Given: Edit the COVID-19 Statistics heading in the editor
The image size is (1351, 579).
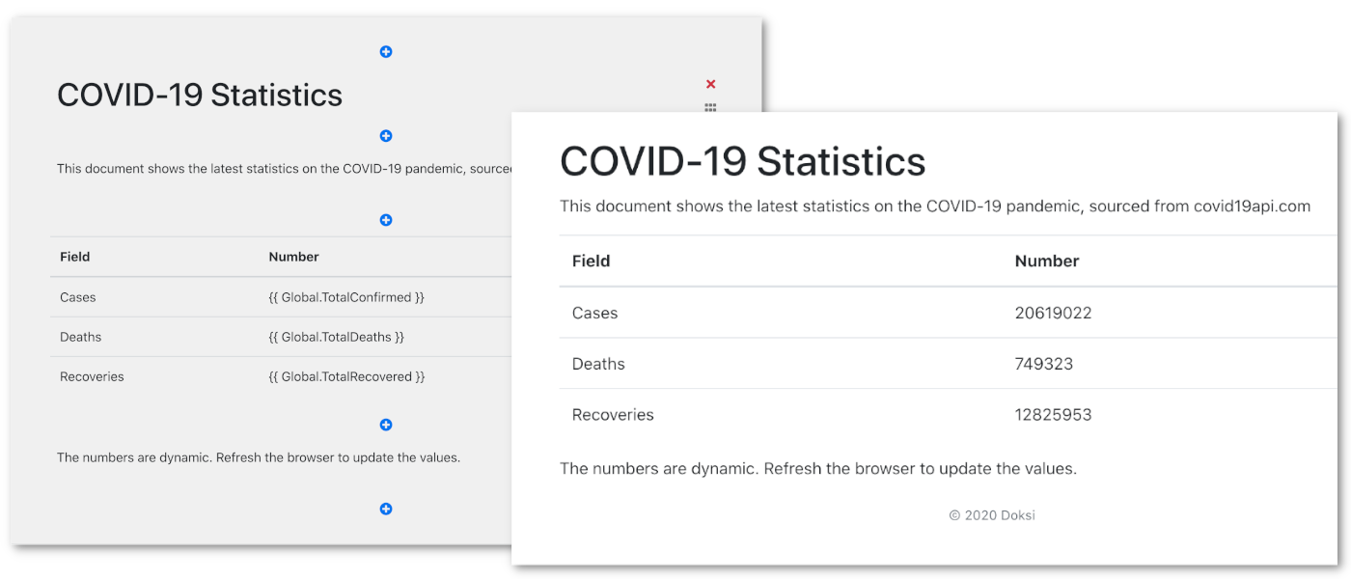Looking at the screenshot, I should tap(200, 96).
